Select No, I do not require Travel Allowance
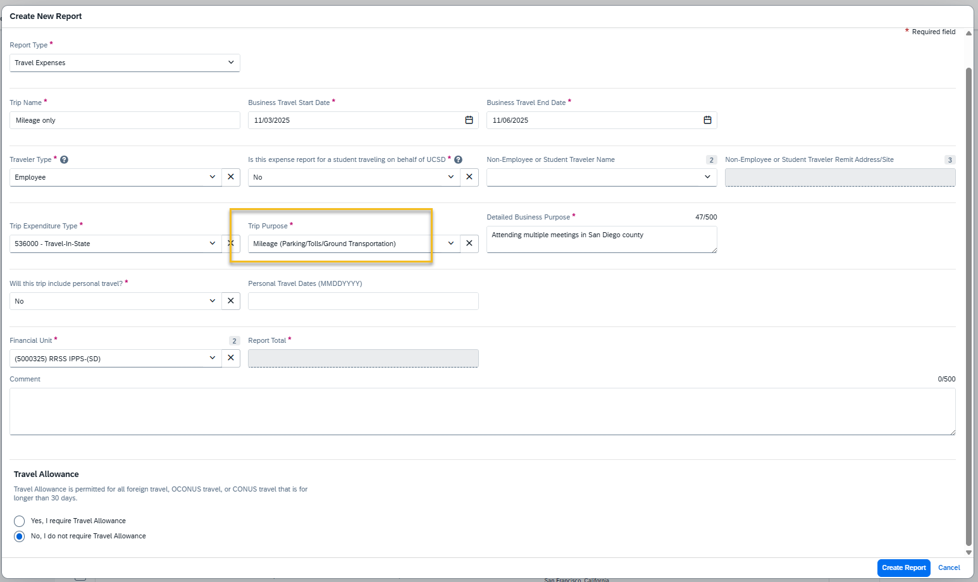978x582 pixels. point(20,536)
